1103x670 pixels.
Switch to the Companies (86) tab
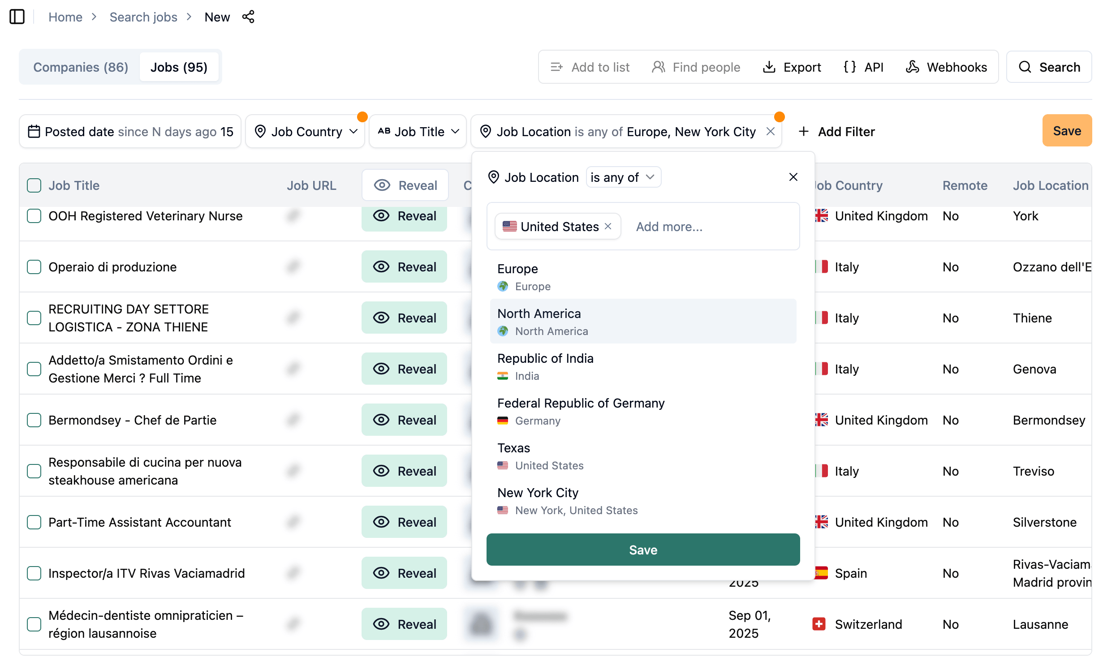[81, 67]
